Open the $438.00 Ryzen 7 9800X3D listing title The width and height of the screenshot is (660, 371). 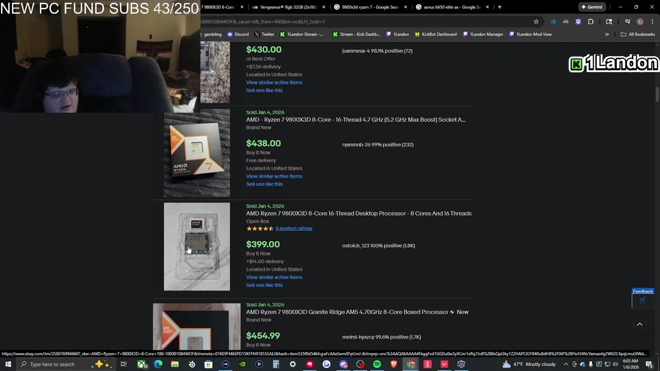(356, 120)
